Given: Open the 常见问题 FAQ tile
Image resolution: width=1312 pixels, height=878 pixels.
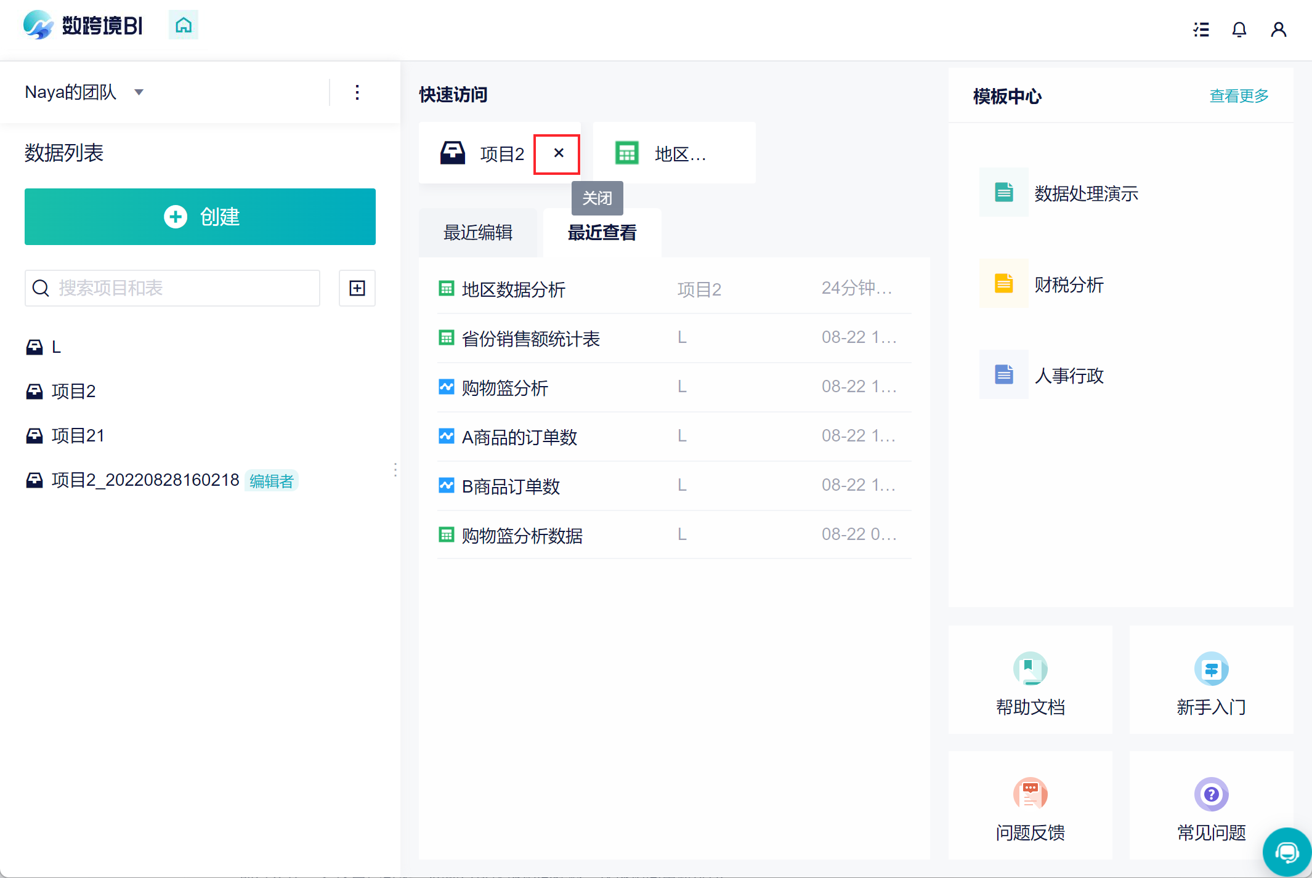Looking at the screenshot, I should tap(1211, 807).
